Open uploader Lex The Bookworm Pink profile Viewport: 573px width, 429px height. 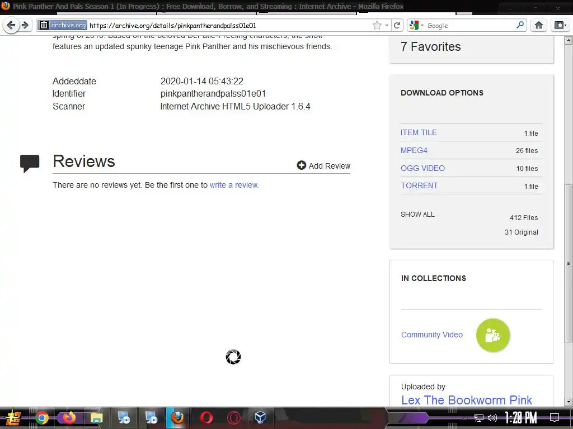(x=466, y=400)
